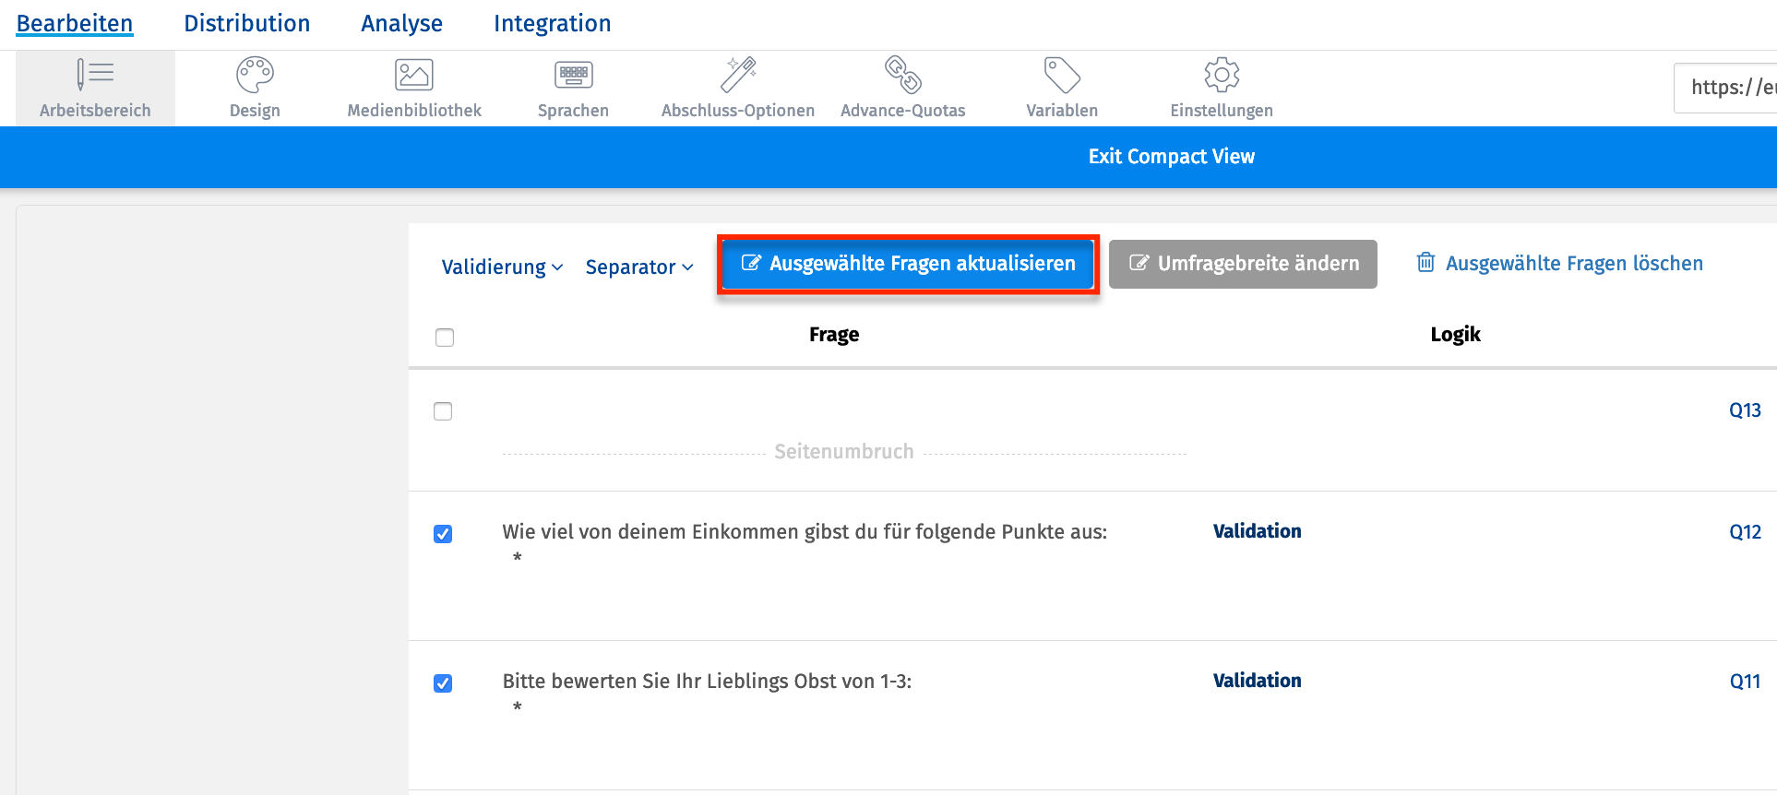Screen dimensions: 1777x795
Task: Toggle the select-all checkbox beside Frage
Action: tap(445, 338)
